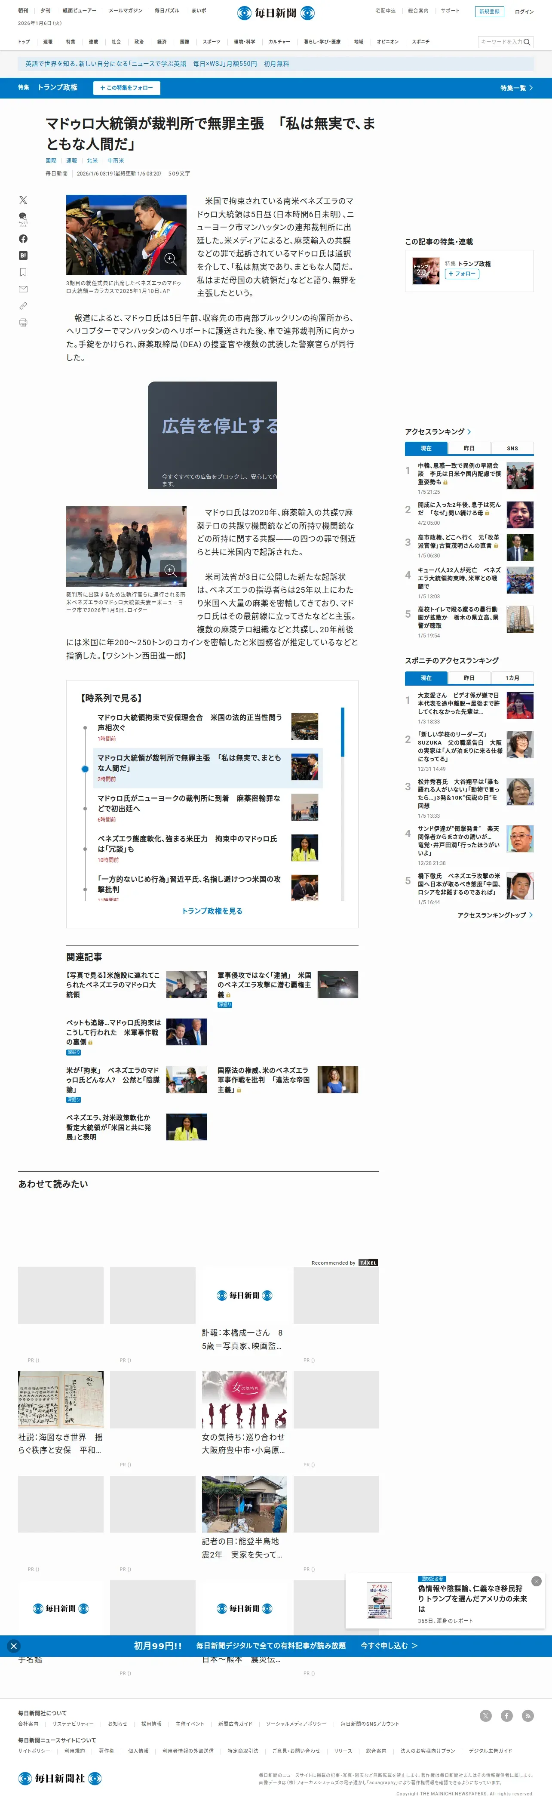
Task: Click the timeline scrollbar in 時系列で見る
Action: point(342,732)
